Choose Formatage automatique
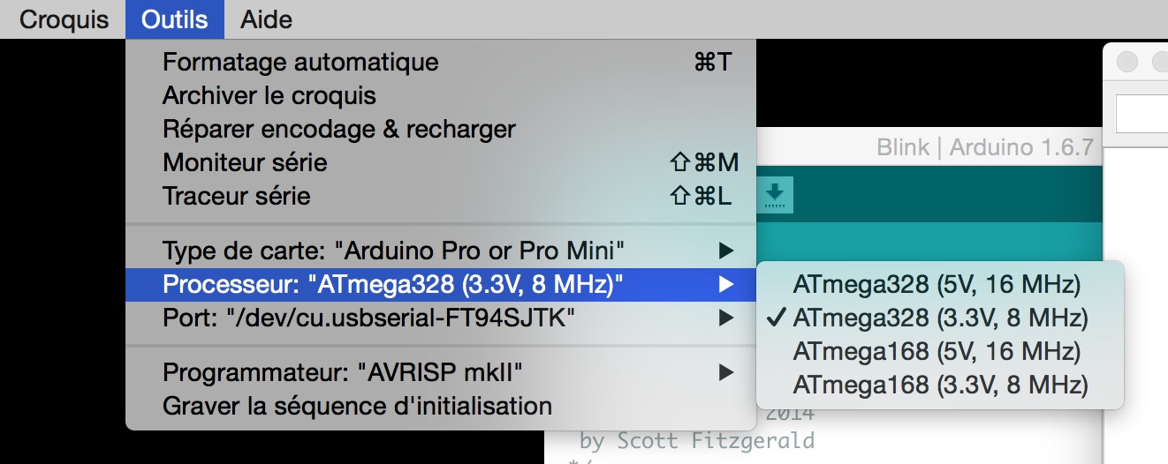Image resolution: width=1168 pixels, height=464 pixels. click(300, 63)
